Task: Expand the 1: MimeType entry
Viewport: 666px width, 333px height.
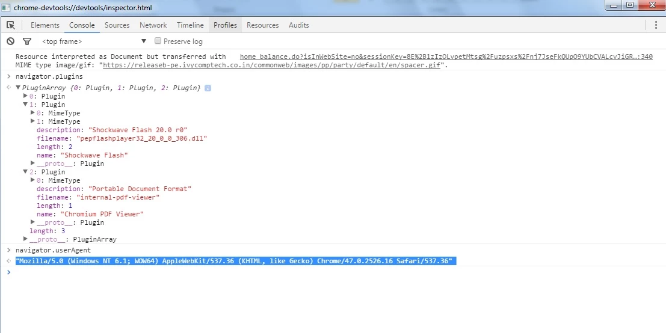Action: pos(32,121)
